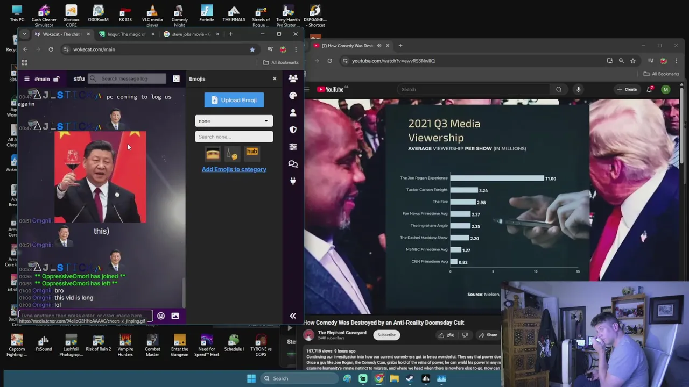The height and width of the screenshot is (387, 689).
Task: Collapse the Wokecat sidebar with double chevron
Action: pos(293,316)
